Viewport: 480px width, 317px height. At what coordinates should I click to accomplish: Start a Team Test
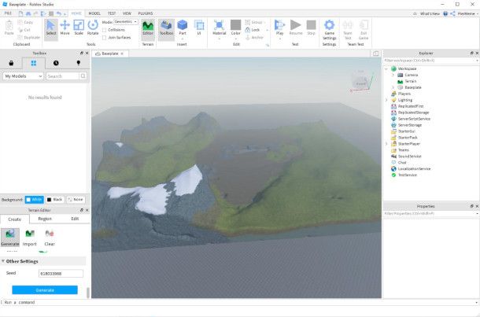348,30
